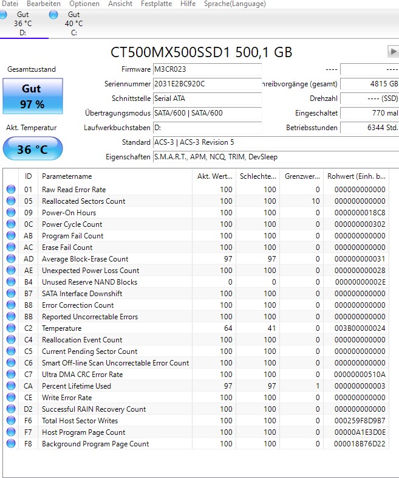Click raw value 003B00000024
Viewport: 399px width, 478px height.
point(360,328)
